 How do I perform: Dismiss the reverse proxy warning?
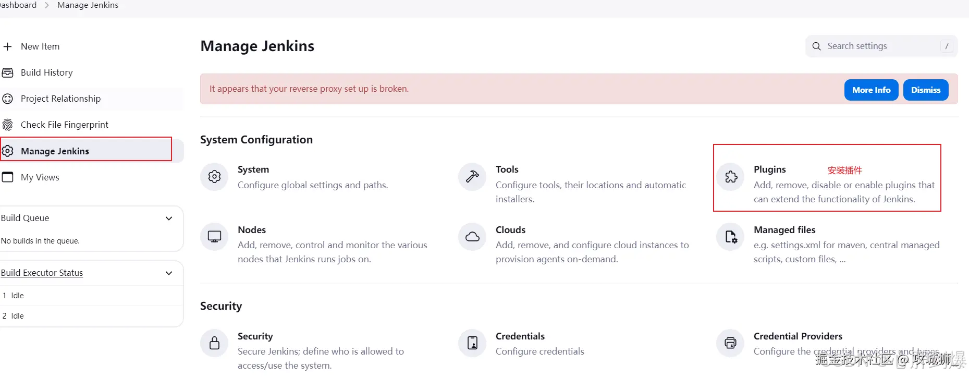tap(925, 90)
